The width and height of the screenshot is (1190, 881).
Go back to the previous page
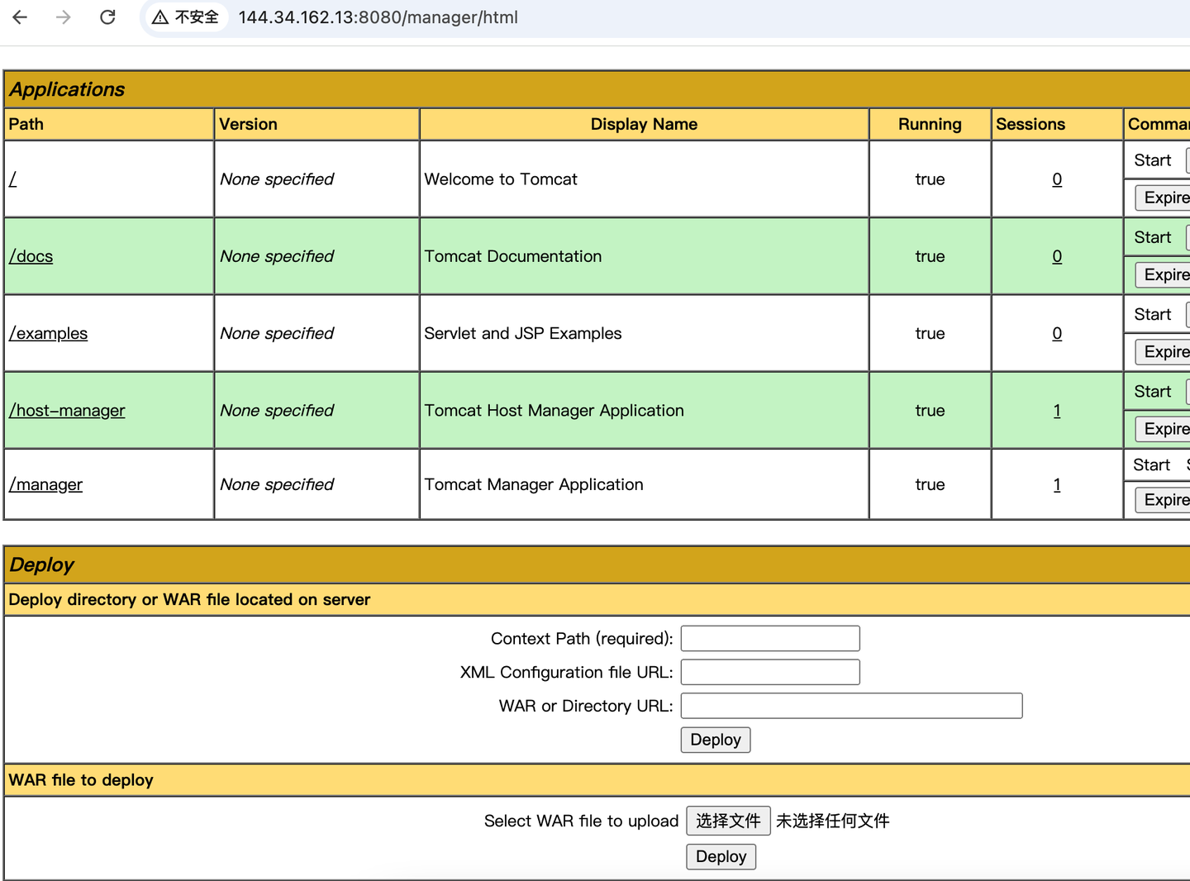pos(20,17)
